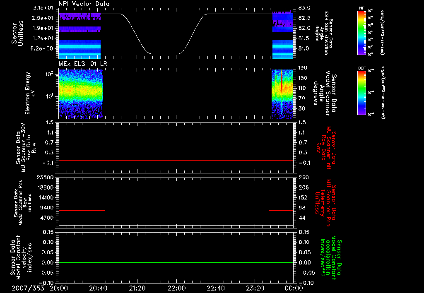The image size is (424, 293).
Task: Click the red "MU Scanner Inh Raw Data" label
Action: coord(326,148)
